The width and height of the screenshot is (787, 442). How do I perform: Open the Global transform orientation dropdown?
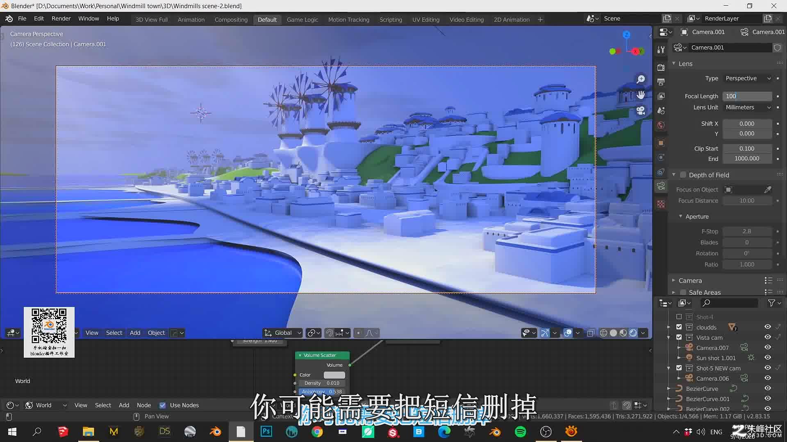(283, 333)
